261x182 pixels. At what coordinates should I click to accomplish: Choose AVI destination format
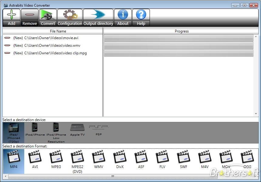pyautogui.click(x=35, y=159)
